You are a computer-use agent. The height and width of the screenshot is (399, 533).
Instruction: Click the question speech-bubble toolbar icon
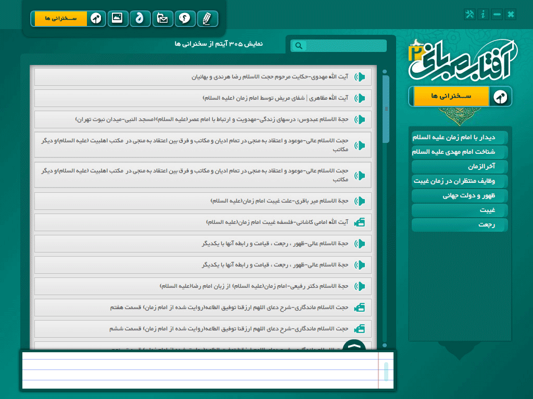(x=185, y=18)
